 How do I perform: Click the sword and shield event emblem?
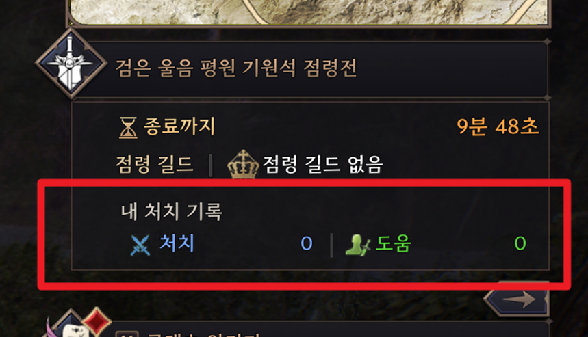pos(71,62)
